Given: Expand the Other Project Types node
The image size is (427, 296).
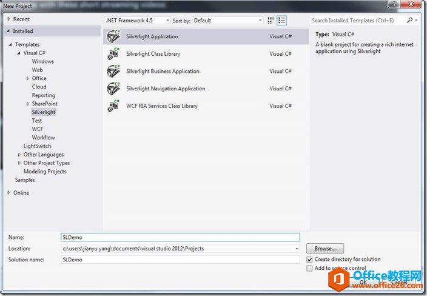Looking at the screenshot, I should pyautogui.click(x=19, y=163).
